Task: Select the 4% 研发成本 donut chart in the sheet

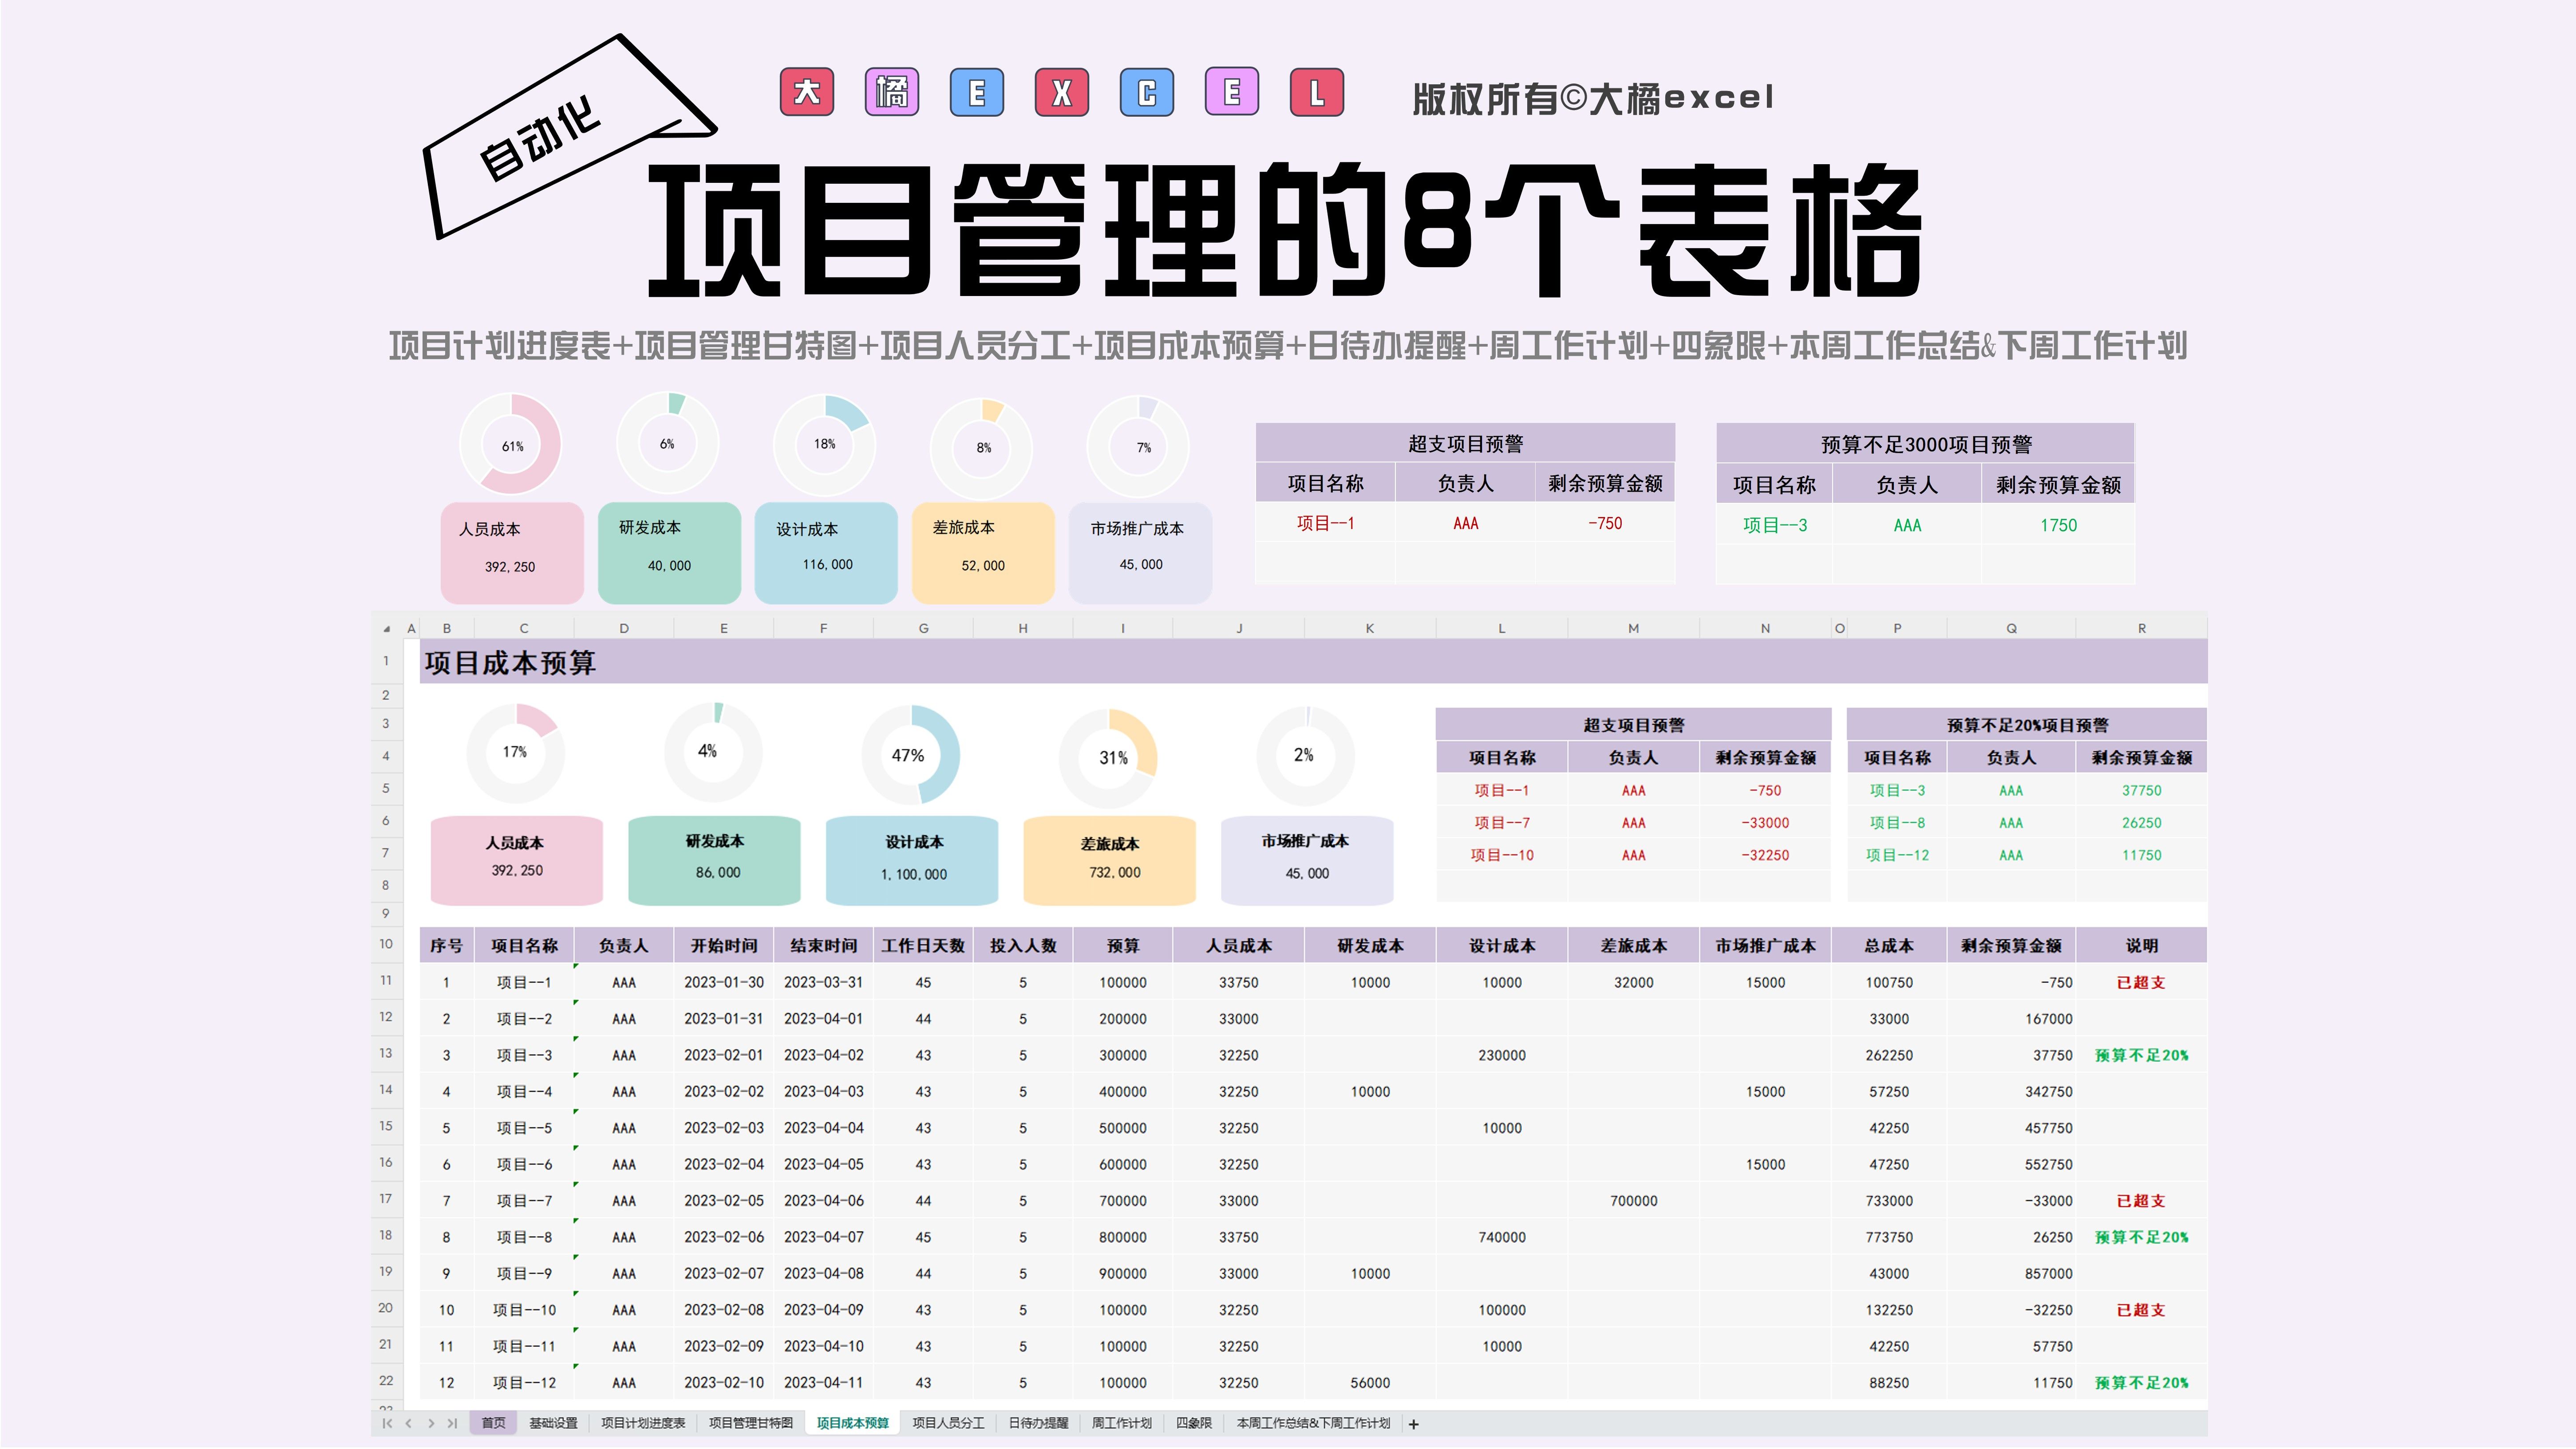Action: [x=713, y=752]
